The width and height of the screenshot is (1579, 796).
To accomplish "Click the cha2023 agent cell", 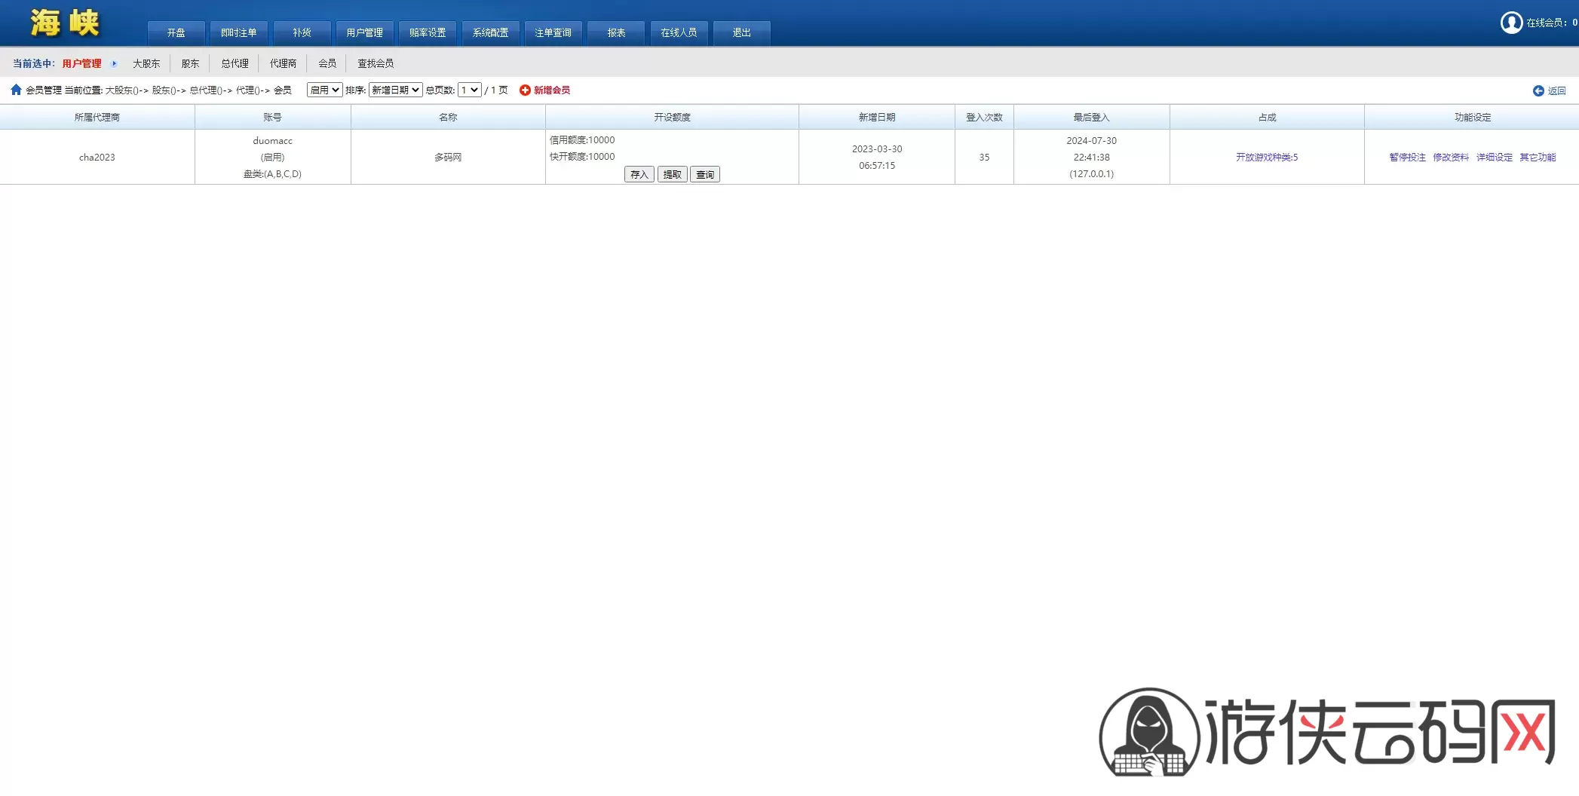I will pyautogui.click(x=97, y=158).
